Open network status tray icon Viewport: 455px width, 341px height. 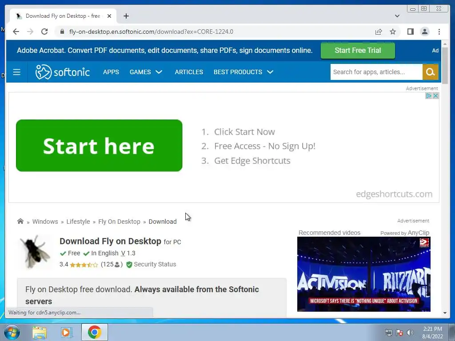tap(388, 333)
